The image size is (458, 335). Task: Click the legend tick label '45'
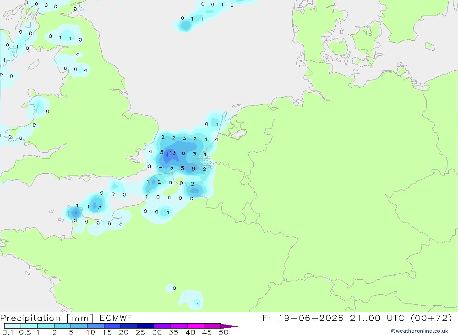[207, 332]
